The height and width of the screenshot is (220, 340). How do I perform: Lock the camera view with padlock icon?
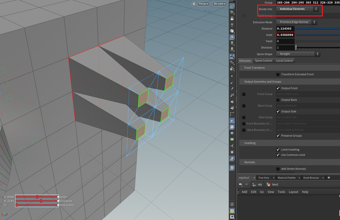(232, 18)
